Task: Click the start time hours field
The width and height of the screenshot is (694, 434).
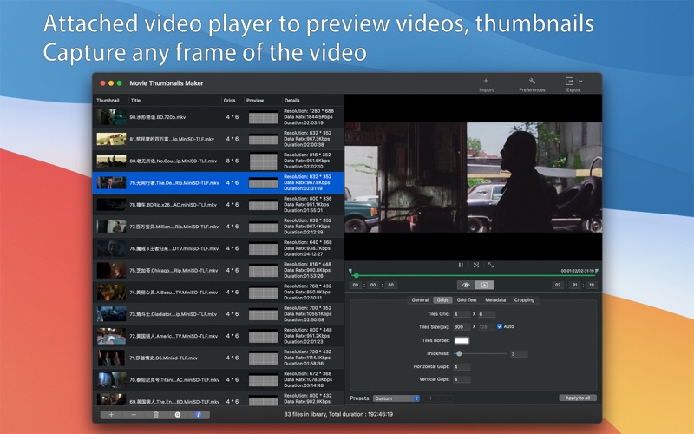Action: (356, 286)
